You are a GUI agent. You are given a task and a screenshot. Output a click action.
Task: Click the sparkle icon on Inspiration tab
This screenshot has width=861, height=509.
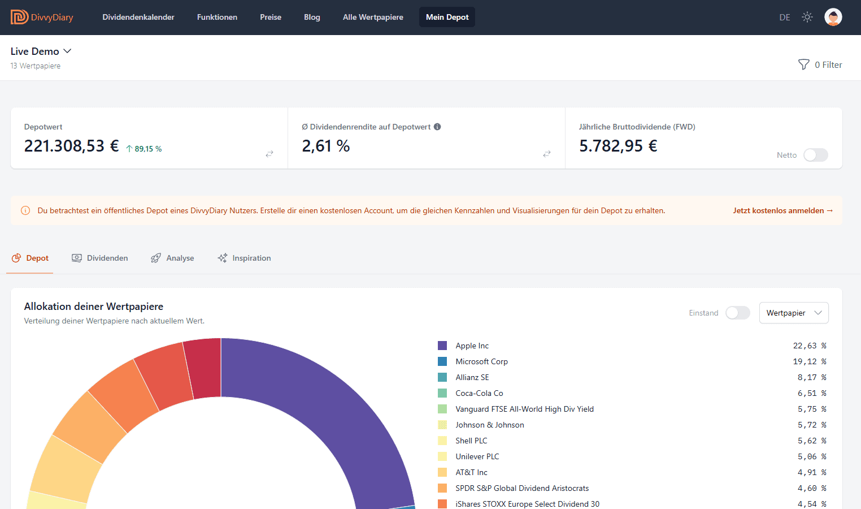tap(223, 258)
